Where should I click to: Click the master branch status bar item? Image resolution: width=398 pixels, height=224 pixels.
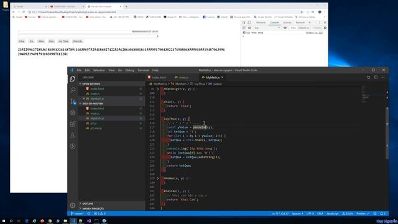pos(77,213)
